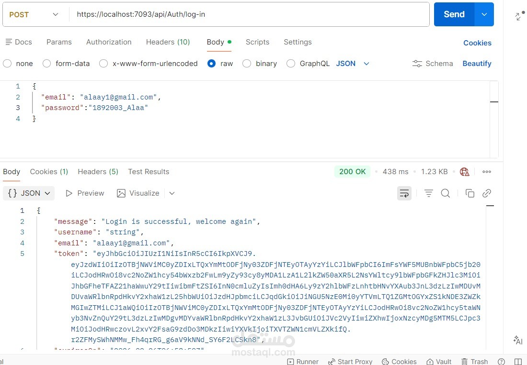Click the response scrollbar marker

tap(490, 206)
